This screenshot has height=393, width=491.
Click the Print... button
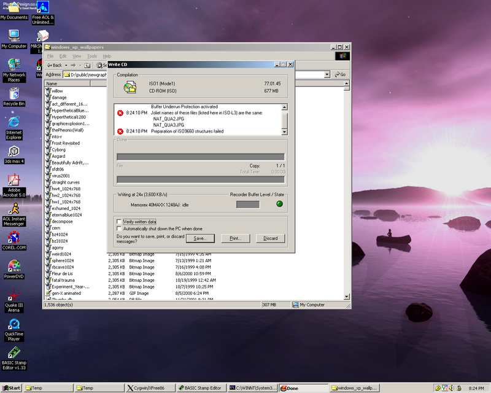pos(235,238)
